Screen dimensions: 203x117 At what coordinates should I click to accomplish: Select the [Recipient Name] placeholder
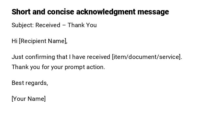click(x=43, y=41)
